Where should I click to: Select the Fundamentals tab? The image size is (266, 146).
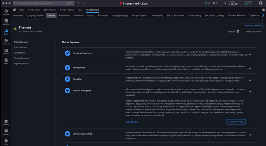(93, 10)
